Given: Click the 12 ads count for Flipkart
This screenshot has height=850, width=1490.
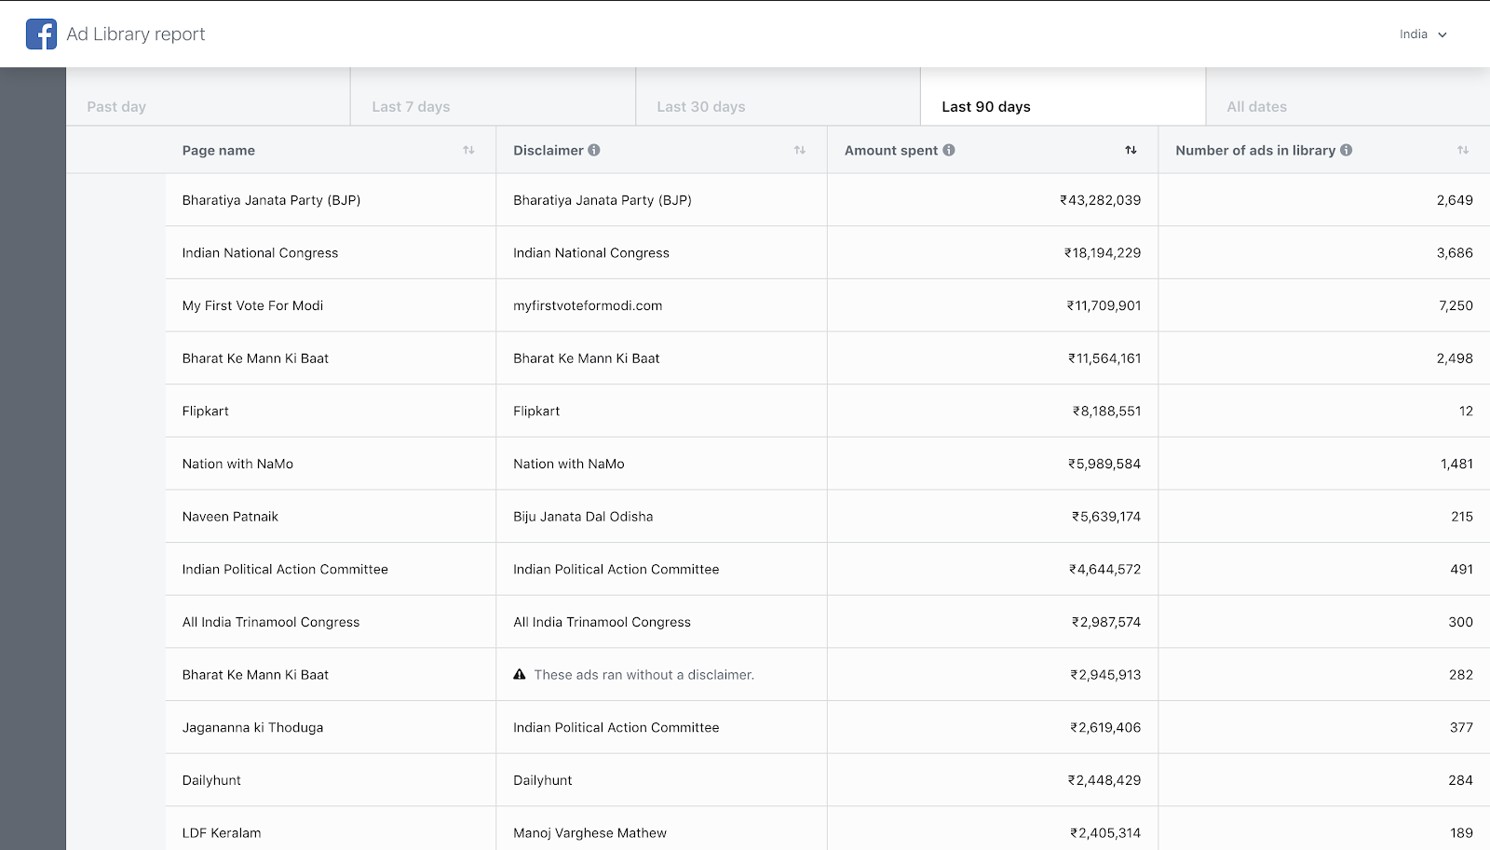Looking at the screenshot, I should [x=1466, y=412].
